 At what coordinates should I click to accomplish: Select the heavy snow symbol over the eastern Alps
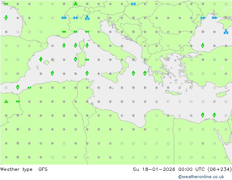[87, 18]
